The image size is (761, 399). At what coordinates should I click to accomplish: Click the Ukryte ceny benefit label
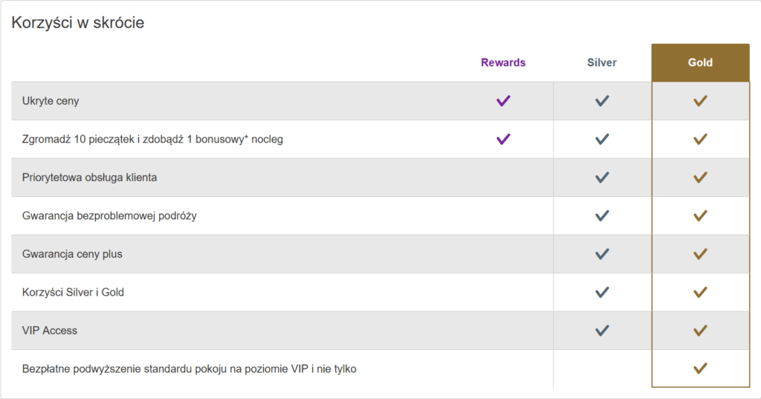point(51,101)
